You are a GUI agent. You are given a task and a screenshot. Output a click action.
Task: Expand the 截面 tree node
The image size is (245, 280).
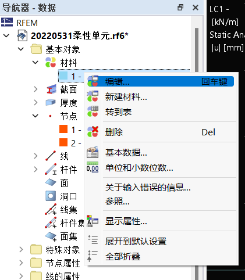pos(35,89)
